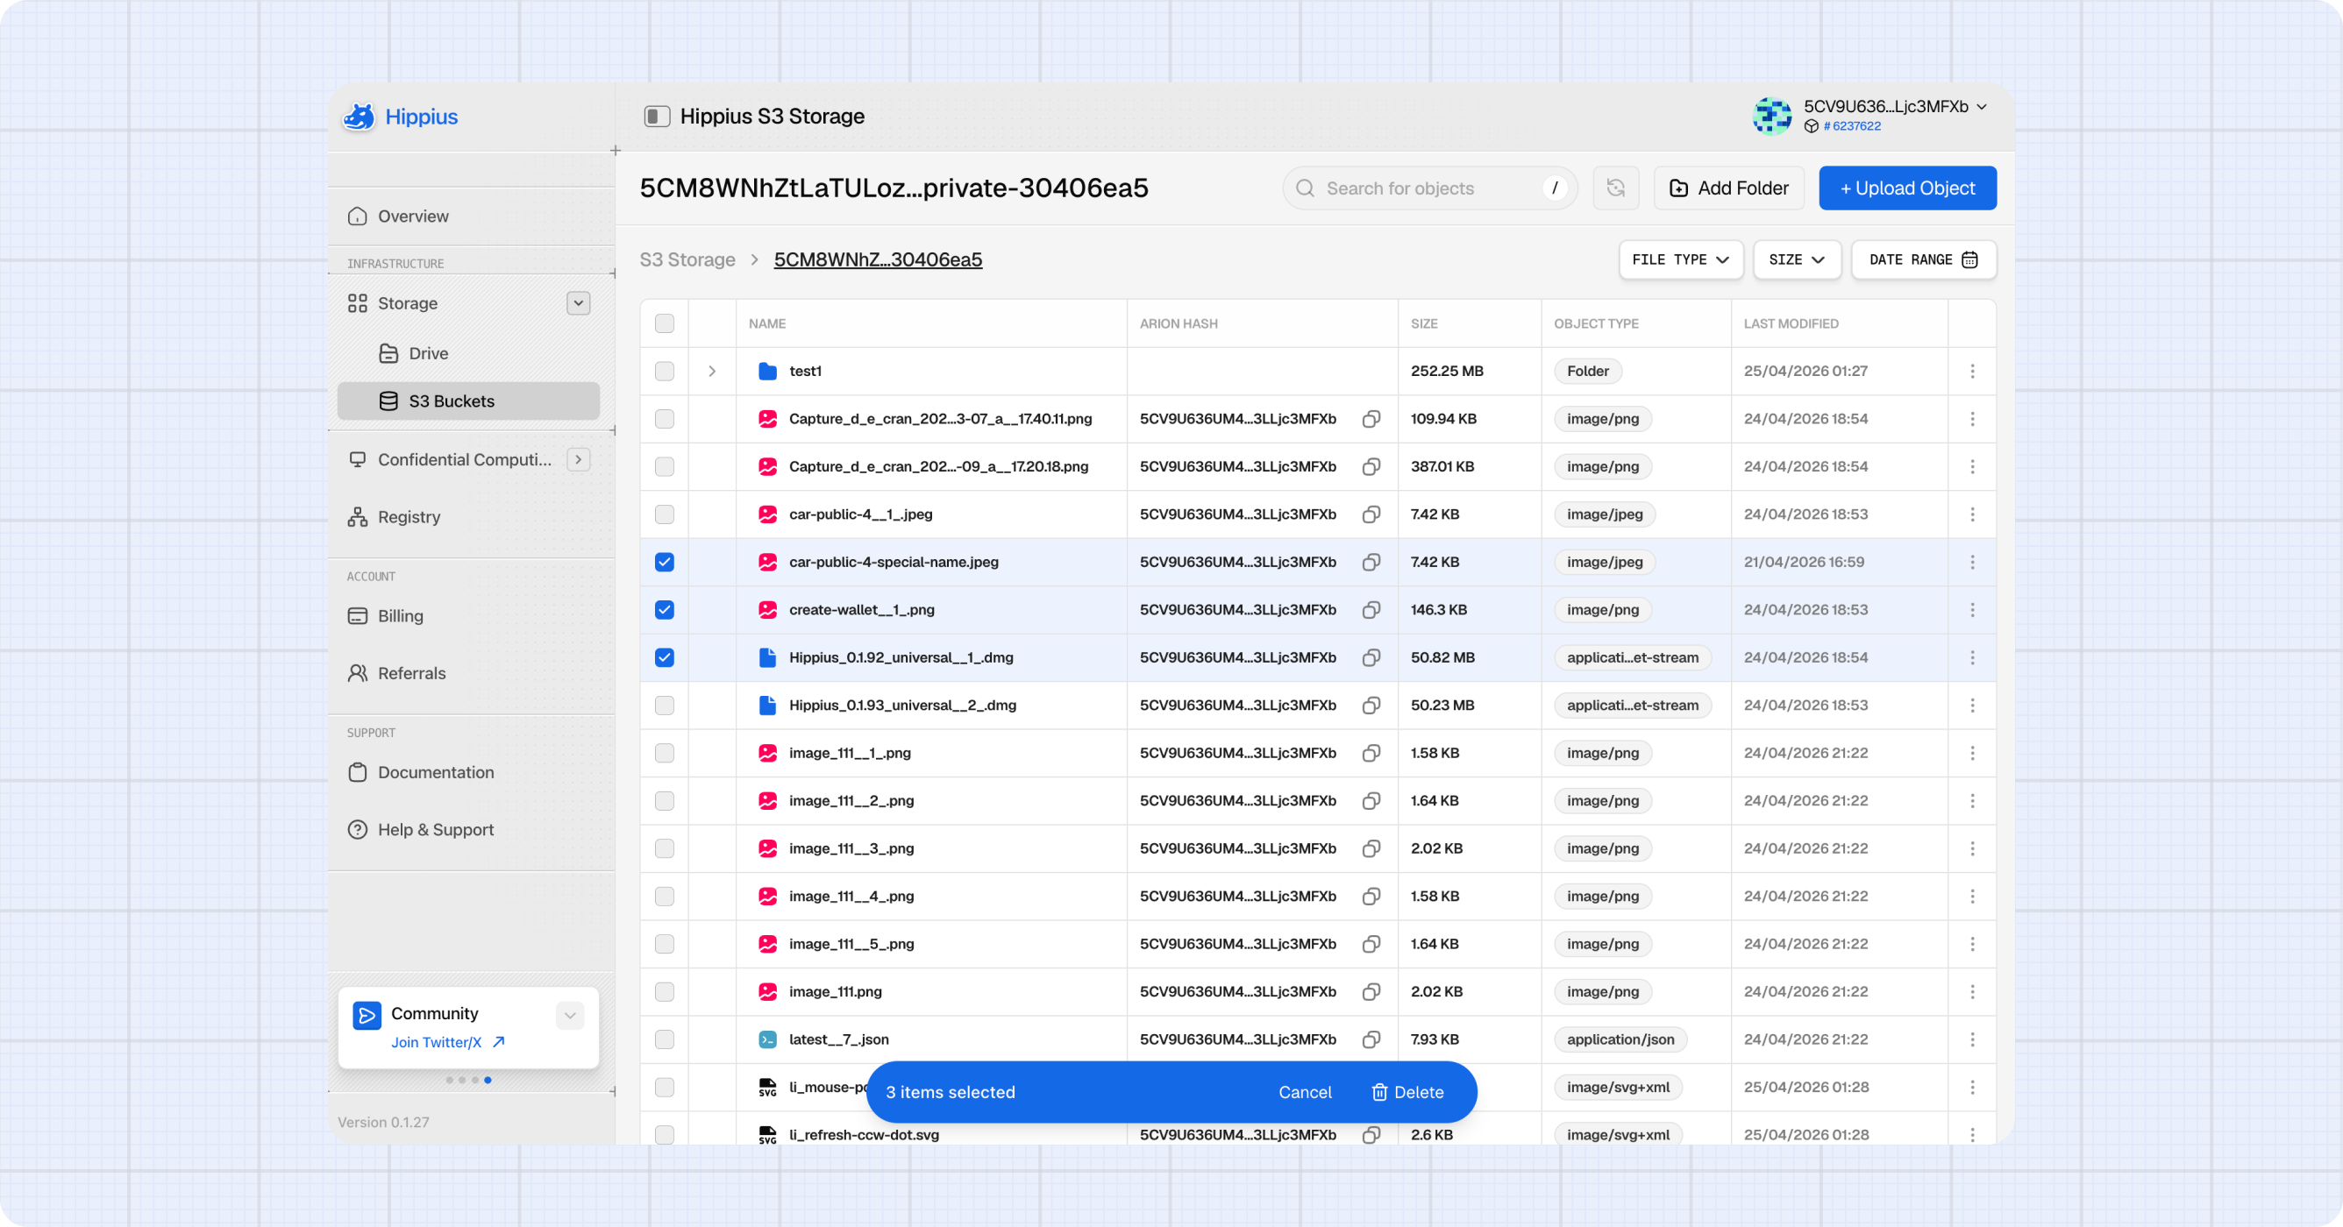Check the car-public-4__1_.jpeg checkbox
The width and height of the screenshot is (2343, 1227).
click(x=665, y=514)
